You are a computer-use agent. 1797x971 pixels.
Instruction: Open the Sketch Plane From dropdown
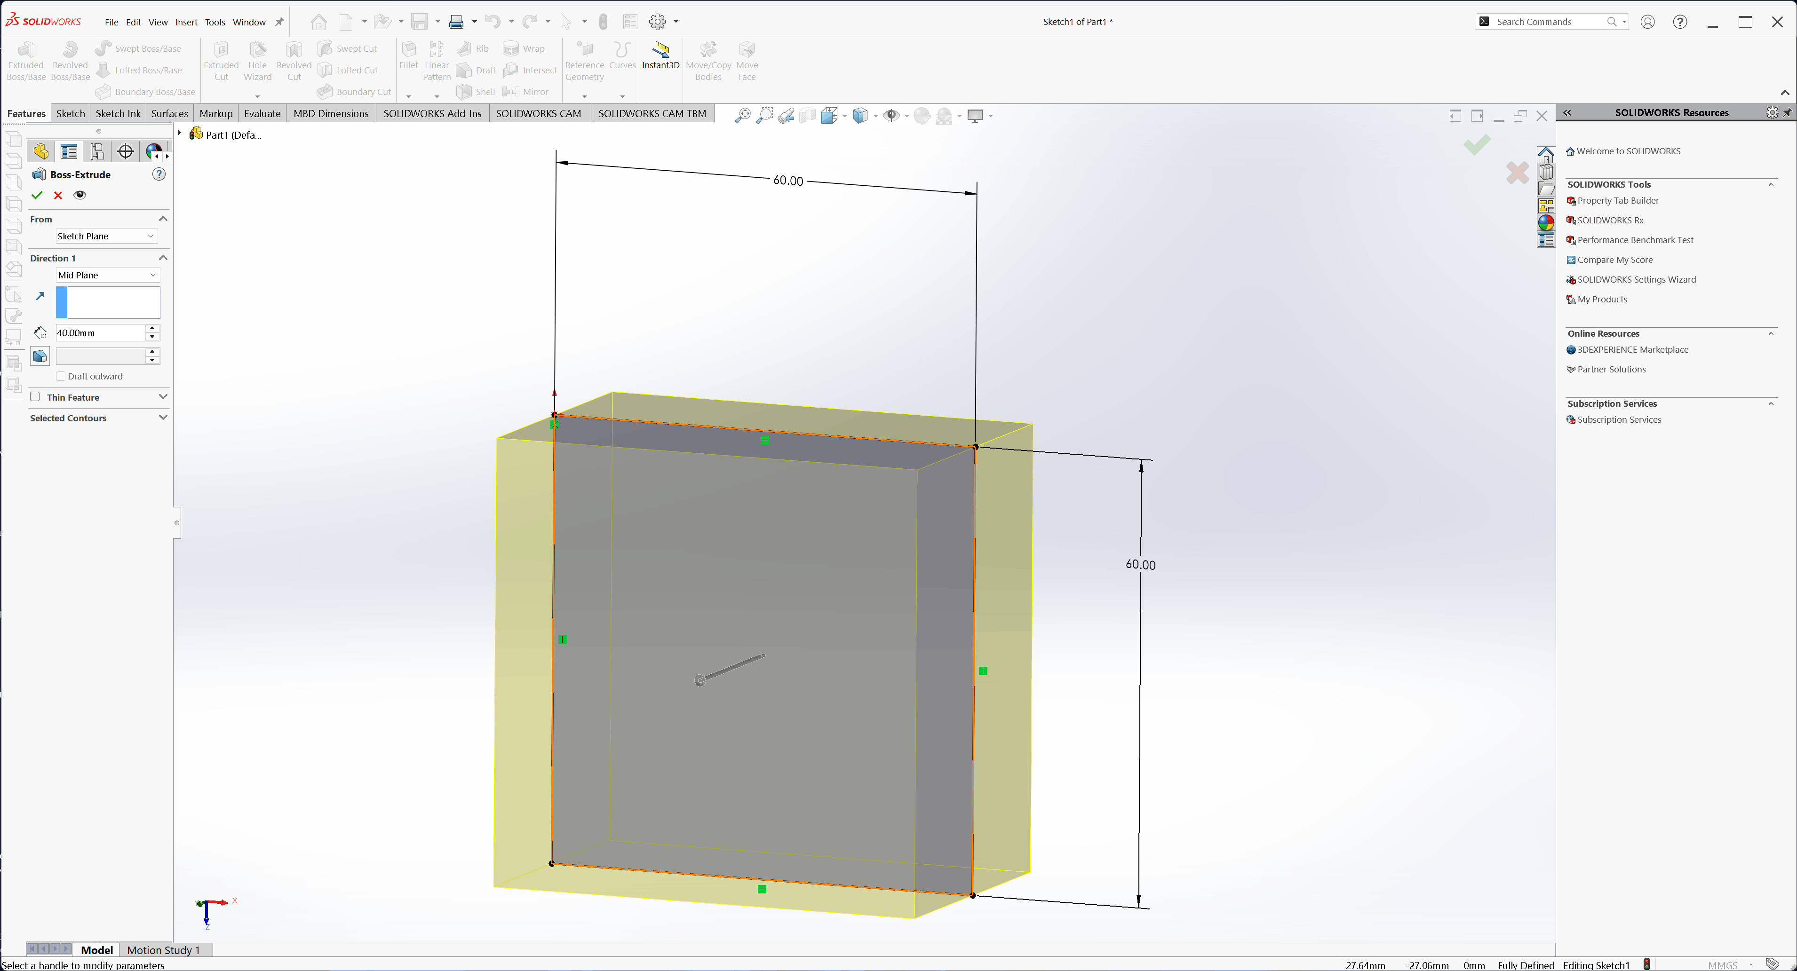pos(105,237)
